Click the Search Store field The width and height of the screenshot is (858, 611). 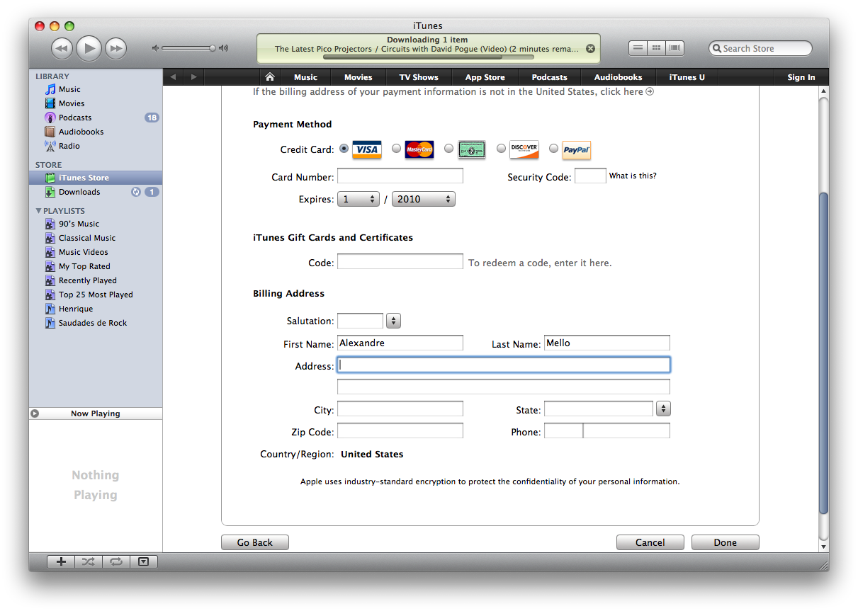[760, 48]
